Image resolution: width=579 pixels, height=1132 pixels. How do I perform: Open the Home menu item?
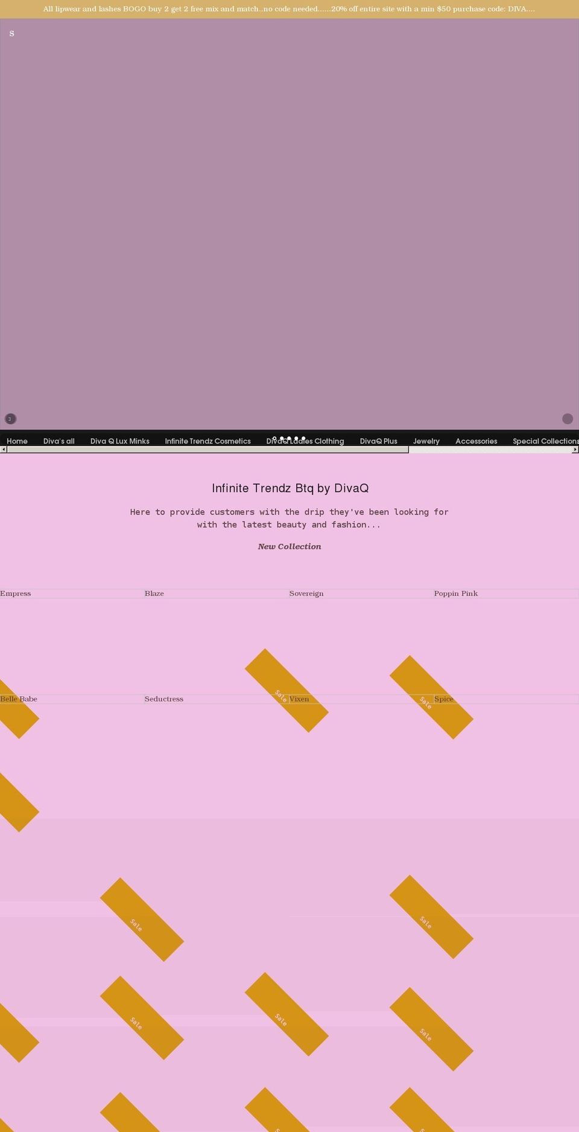[17, 441]
